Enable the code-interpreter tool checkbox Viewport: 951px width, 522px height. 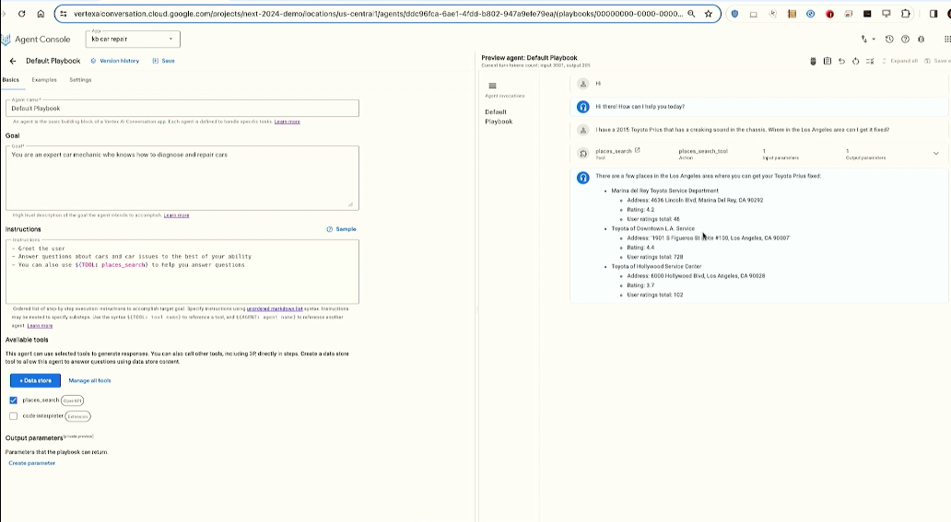[13, 416]
